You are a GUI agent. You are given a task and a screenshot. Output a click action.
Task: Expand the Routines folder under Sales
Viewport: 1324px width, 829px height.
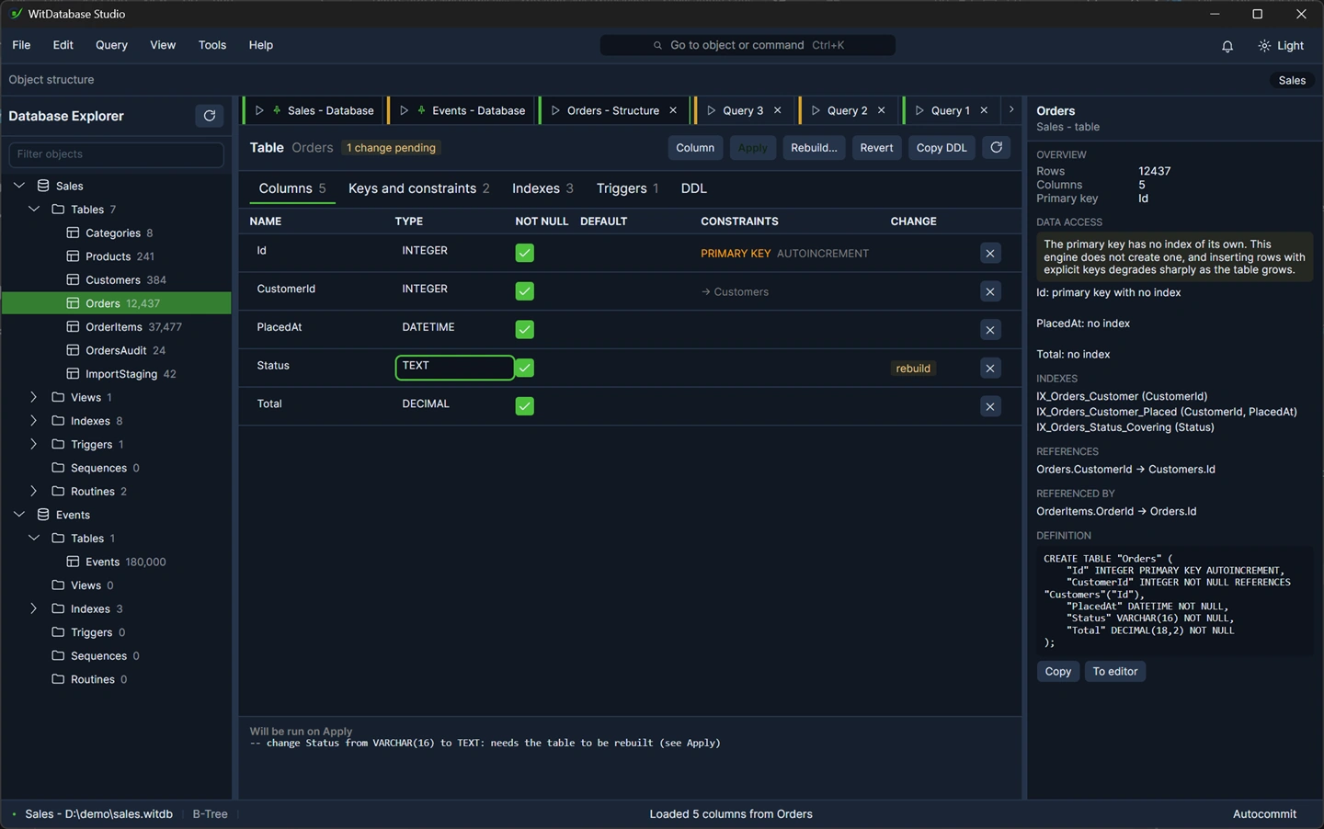tap(34, 491)
